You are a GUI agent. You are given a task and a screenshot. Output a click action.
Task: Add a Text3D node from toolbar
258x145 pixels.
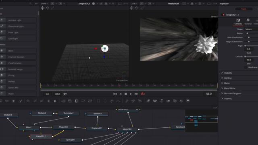[x=162, y=101]
